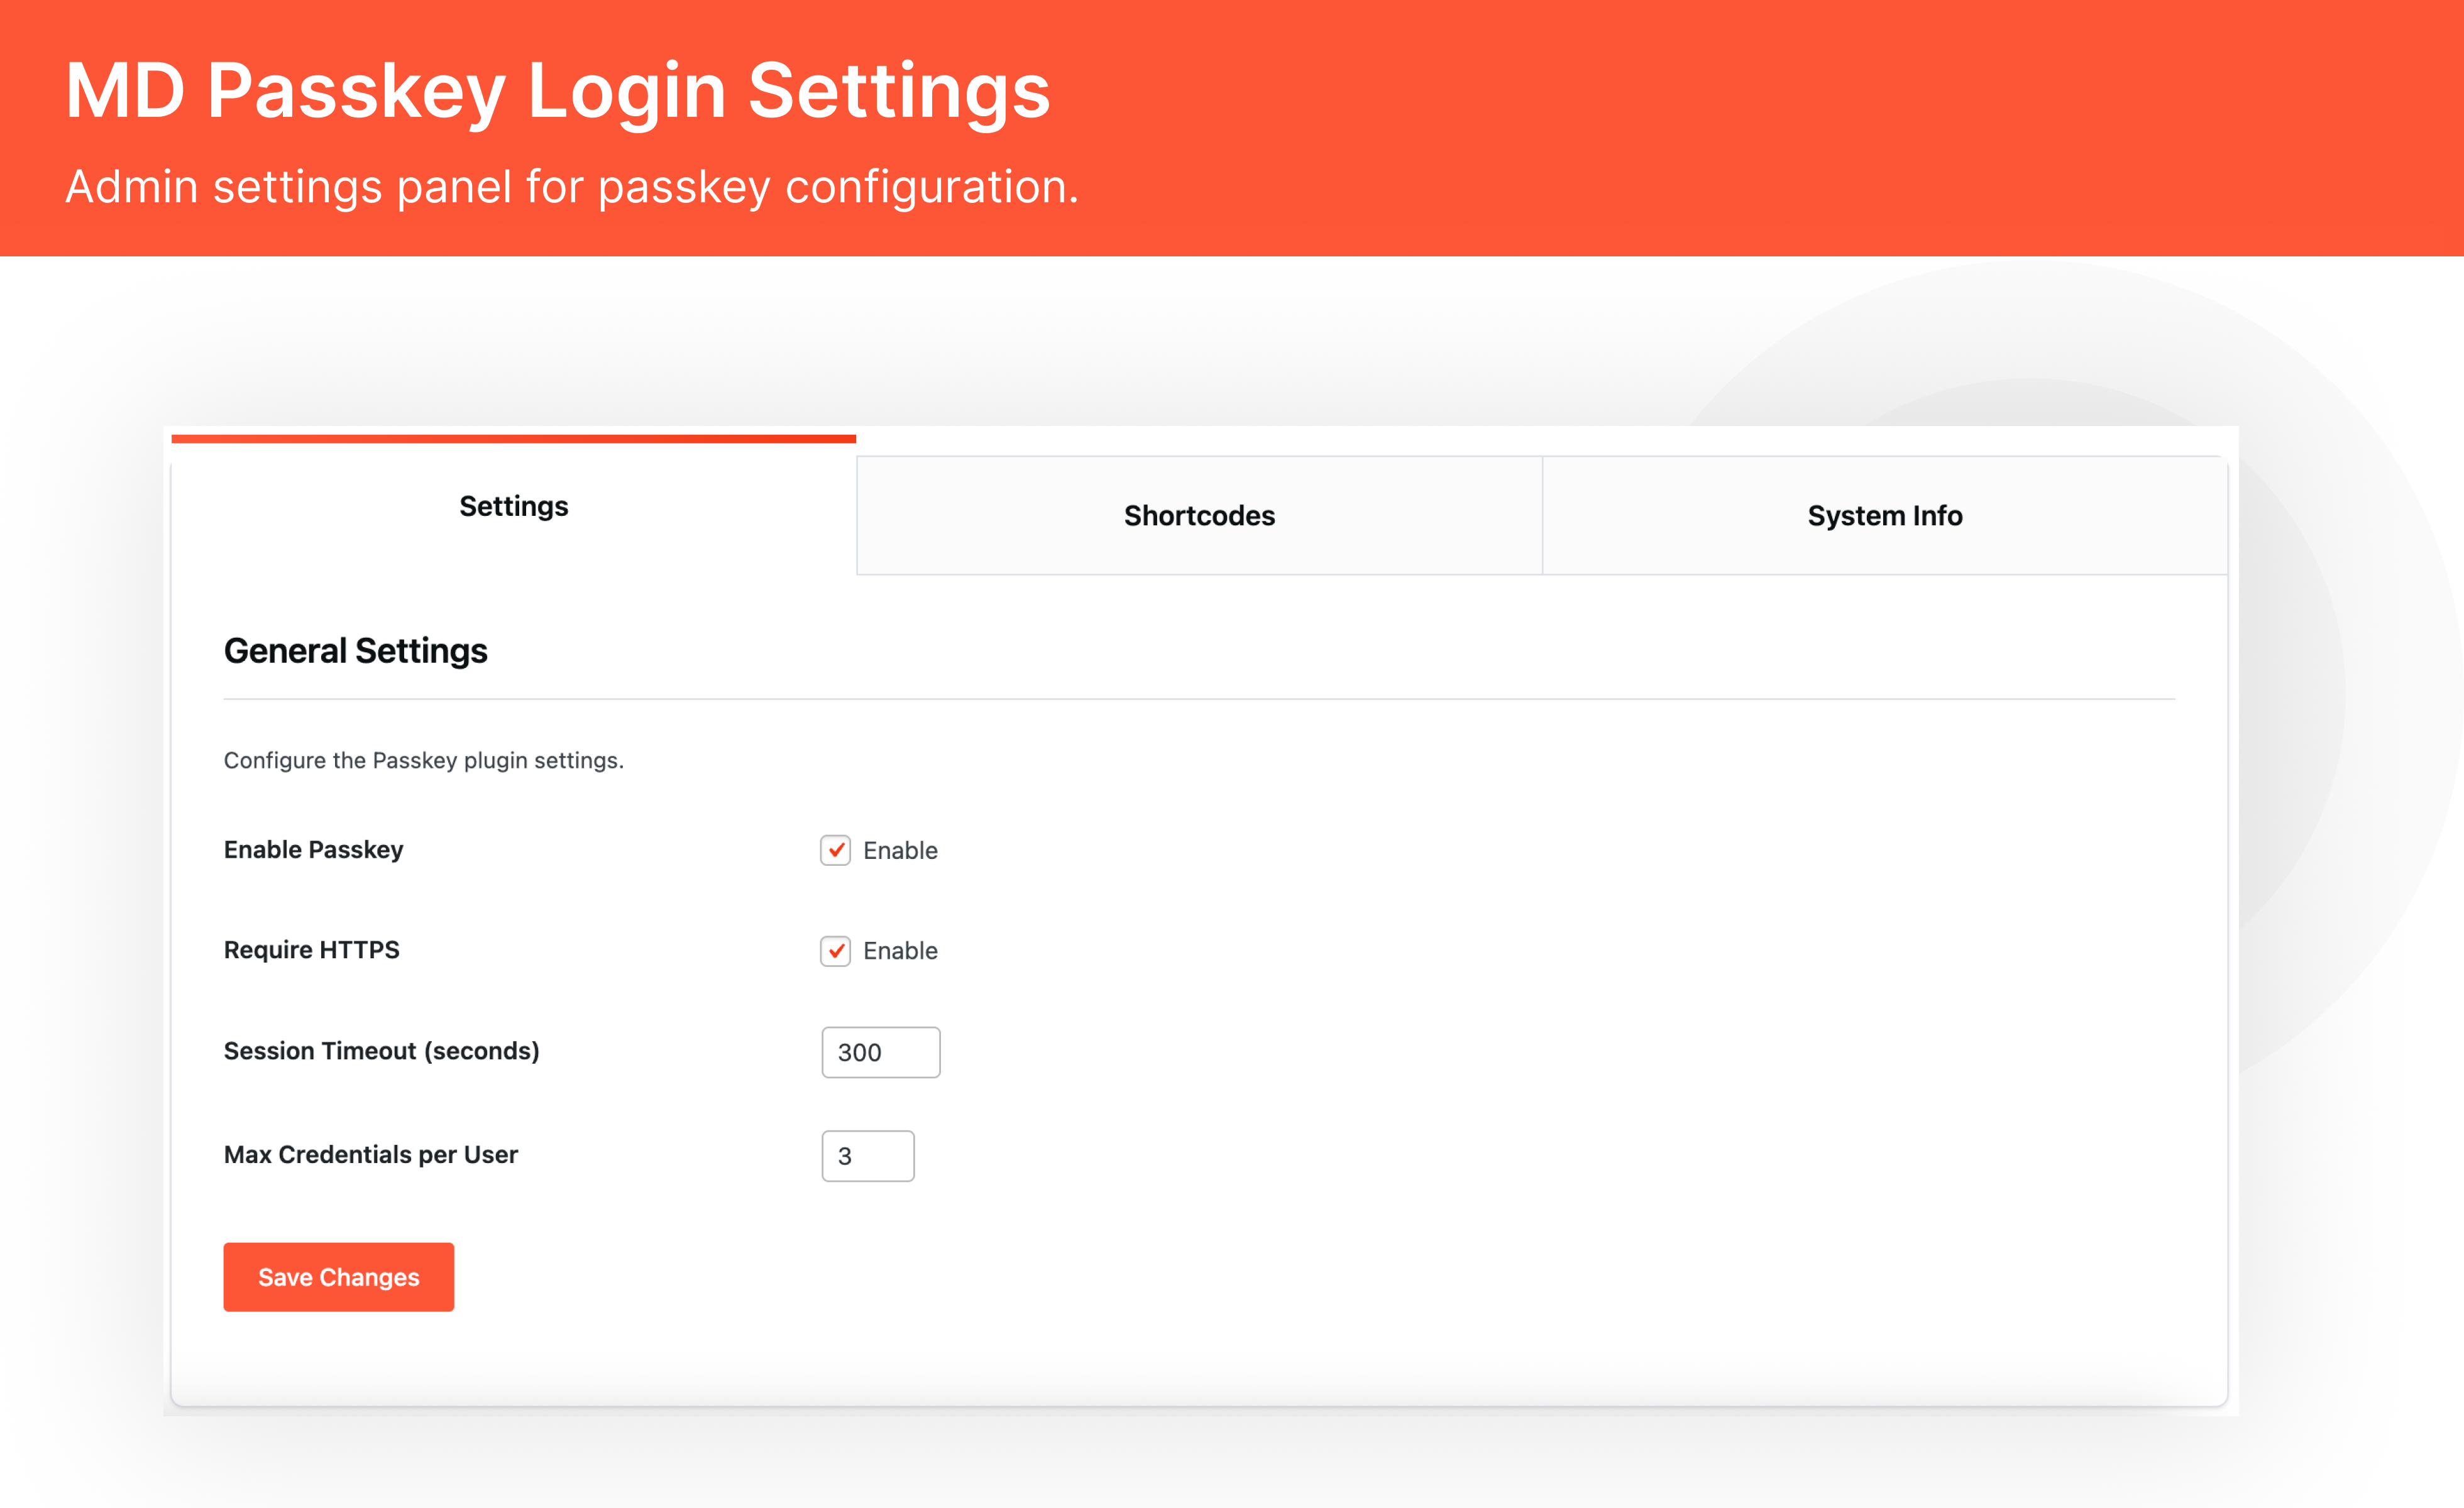The height and width of the screenshot is (1508, 2464).
Task: Click the Enable label next to Require HTTPS
Action: (899, 951)
